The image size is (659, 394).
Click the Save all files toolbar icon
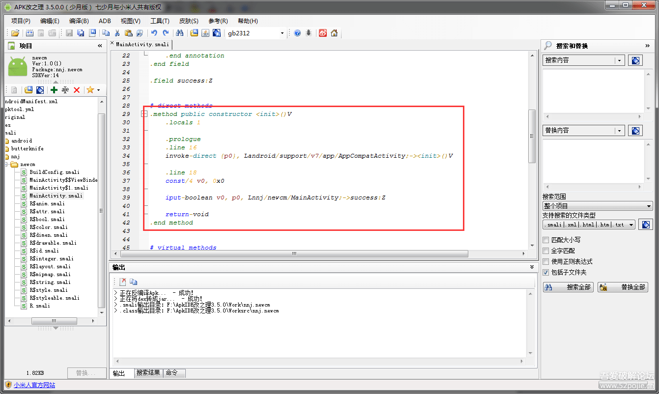click(x=81, y=33)
